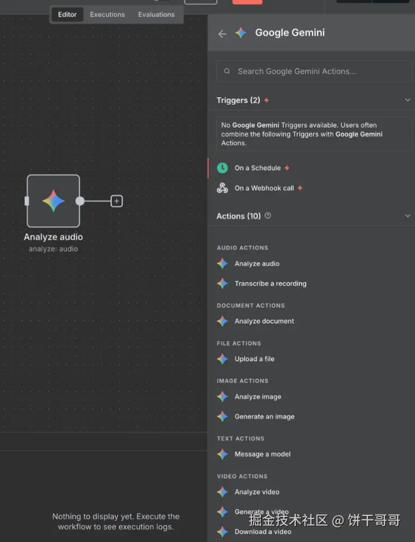Collapse the Triggers (2) section chevron
Screen dimensions: 415x542
(x=408, y=100)
